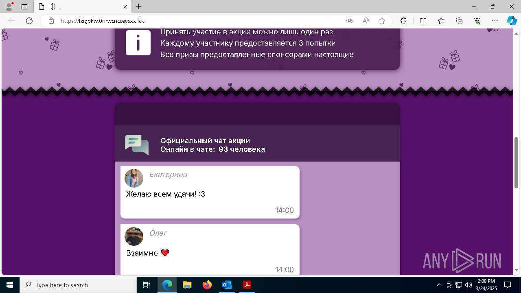Click the white info icon box

click(x=138, y=43)
